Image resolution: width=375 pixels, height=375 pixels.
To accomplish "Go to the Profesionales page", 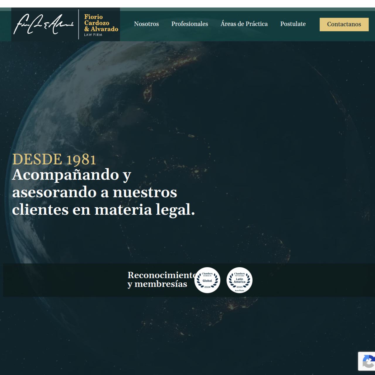I will tap(190, 24).
